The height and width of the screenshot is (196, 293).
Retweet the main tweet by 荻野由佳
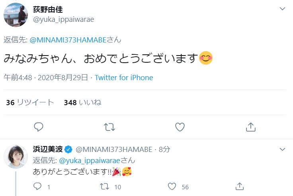(x=109, y=127)
